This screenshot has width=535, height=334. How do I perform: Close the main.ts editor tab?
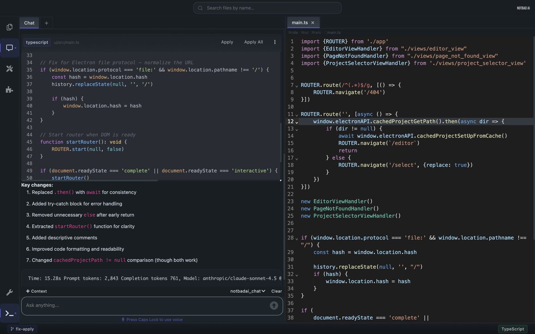(x=313, y=22)
